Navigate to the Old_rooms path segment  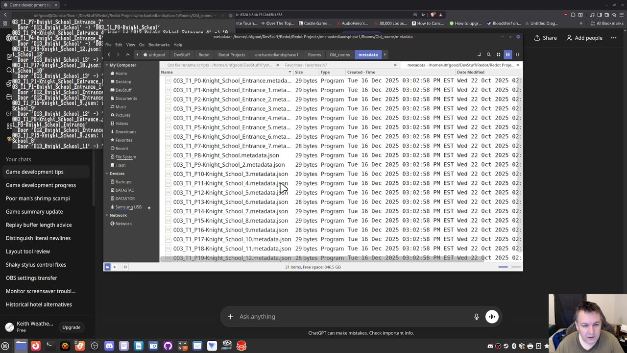[x=340, y=55]
